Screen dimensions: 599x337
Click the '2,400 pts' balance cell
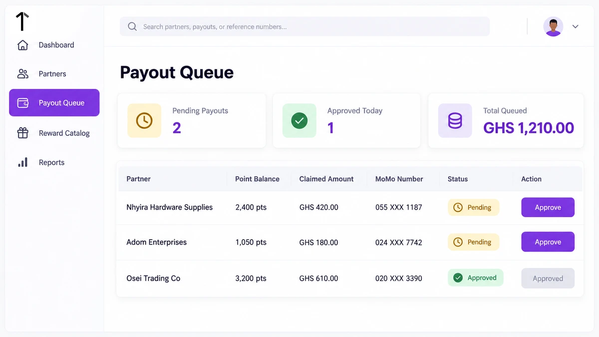pyautogui.click(x=251, y=207)
